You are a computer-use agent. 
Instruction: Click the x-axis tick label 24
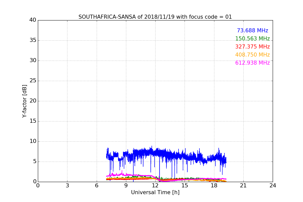tap(273, 186)
